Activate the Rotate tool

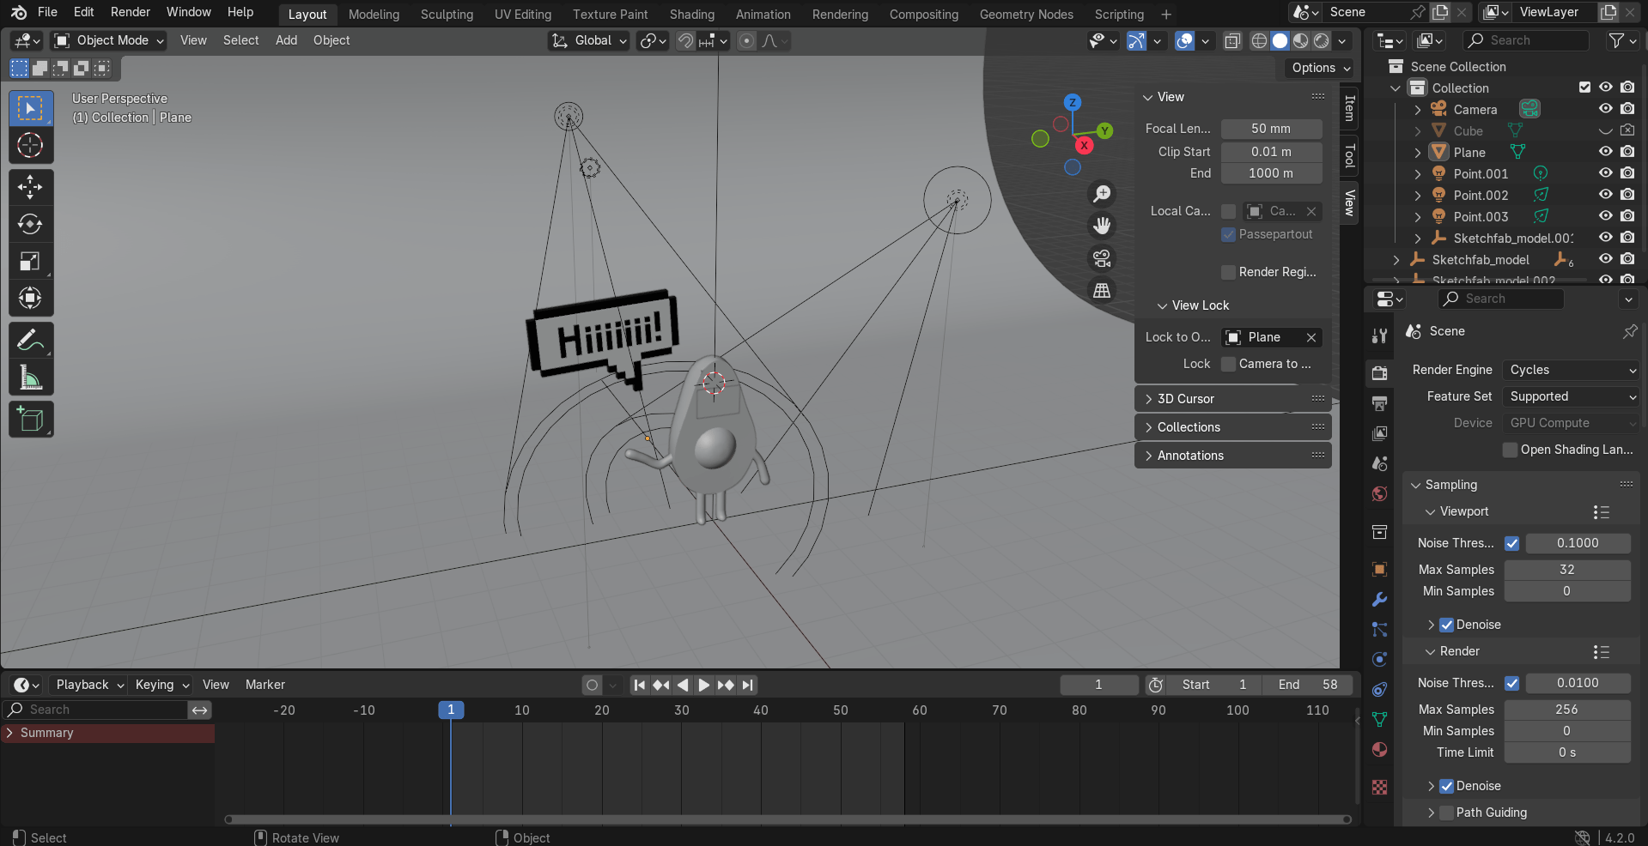pos(30,224)
